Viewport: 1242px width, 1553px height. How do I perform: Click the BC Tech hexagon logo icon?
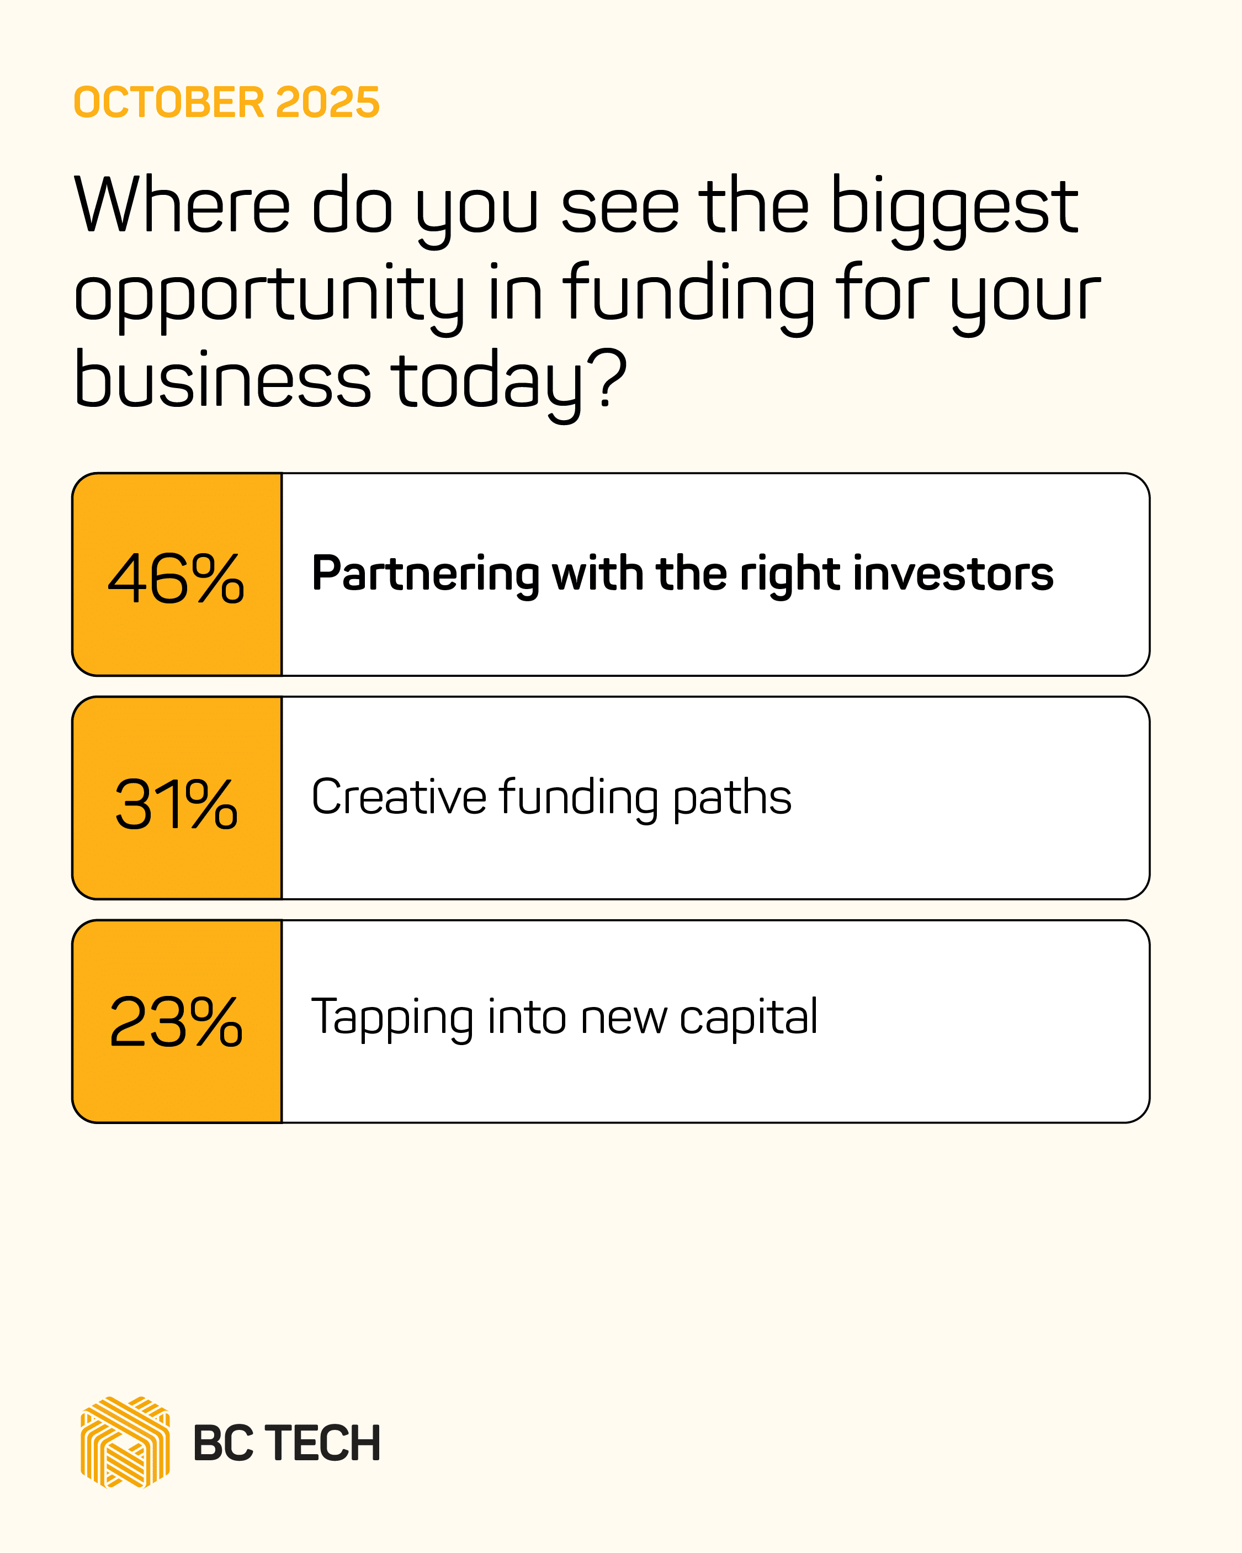[x=125, y=1442]
